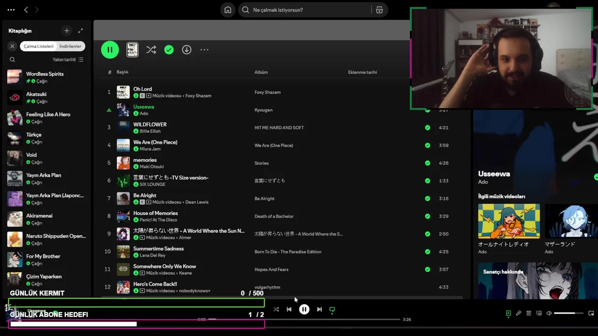Go to Spotify home via house icon
This screenshot has height=336, width=598.
pos(228,10)
